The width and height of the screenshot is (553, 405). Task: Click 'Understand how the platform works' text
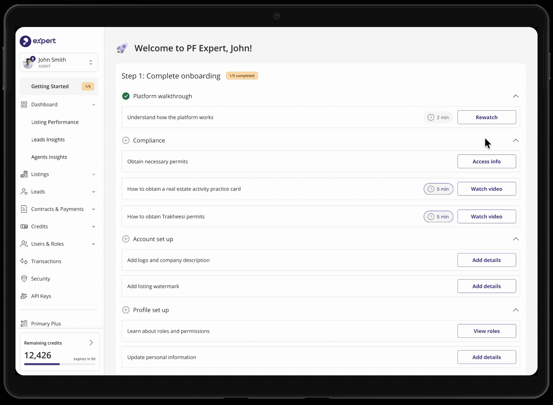[x=170, y=118]
